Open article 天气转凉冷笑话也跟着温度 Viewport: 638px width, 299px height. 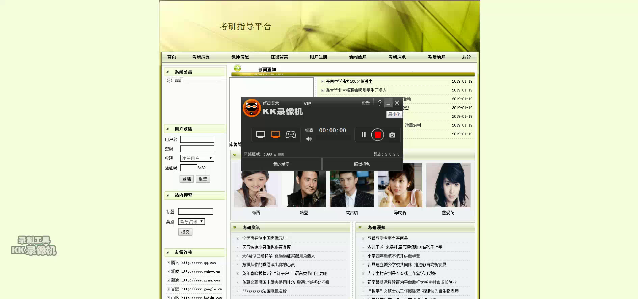point(266,247)
